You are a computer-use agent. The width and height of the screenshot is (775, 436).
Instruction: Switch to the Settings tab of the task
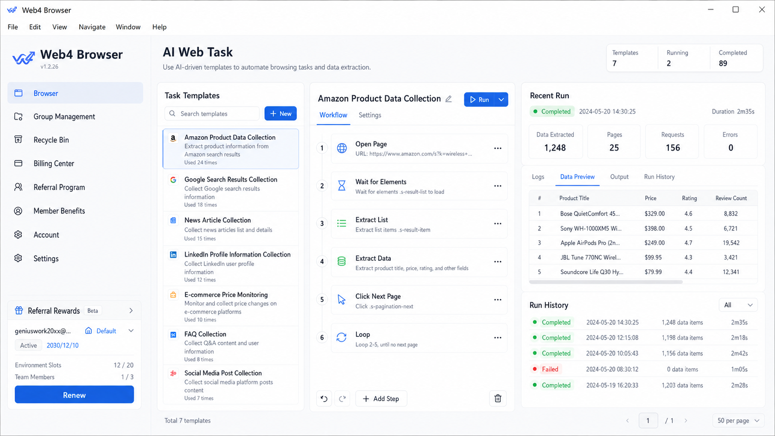click(x=370, y=115)
